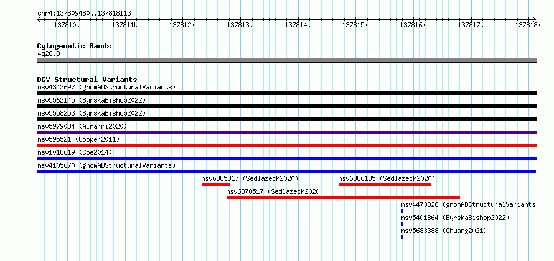Viewport: 554px width, 261px height.
Task: Click the DGV Structural Variants track title
Action: pyautogui.click(x=87, y=80)
